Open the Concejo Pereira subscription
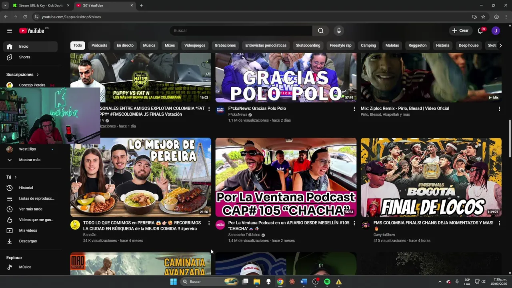The width and height of the screenshot is (512, 288). tap(30, 85)
